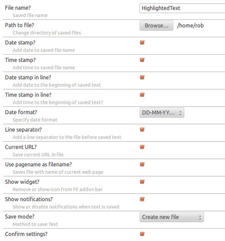The width and height of the screenshot is (225, 241).
Task: Click the File name? setting label
Action: 18,8
